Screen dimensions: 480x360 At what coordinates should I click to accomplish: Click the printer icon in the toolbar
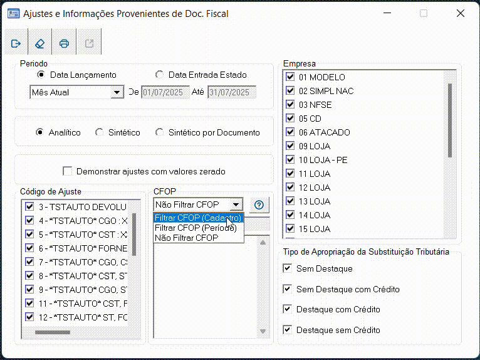[64, 43]
